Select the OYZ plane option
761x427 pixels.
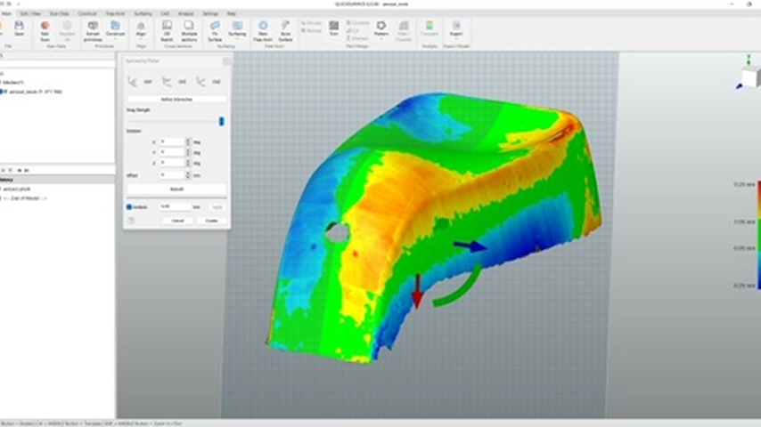209,81
